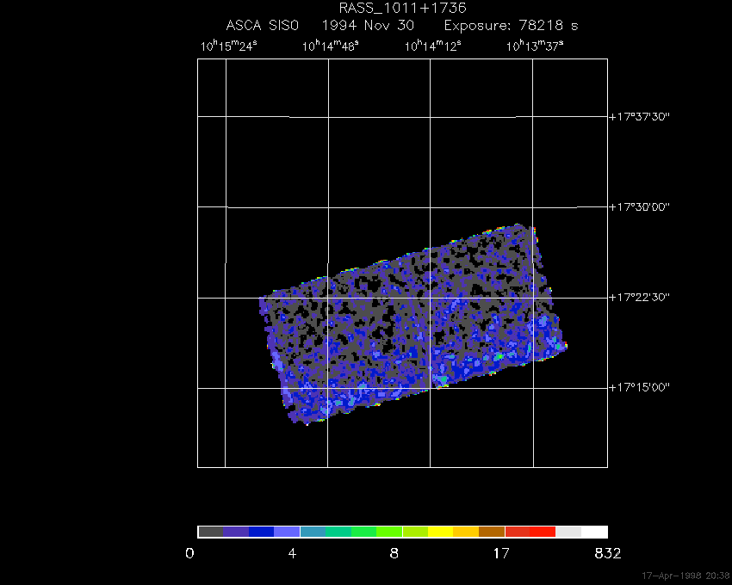
Task: Pick the bright red colorbar swatch
Action: point(543,532)
